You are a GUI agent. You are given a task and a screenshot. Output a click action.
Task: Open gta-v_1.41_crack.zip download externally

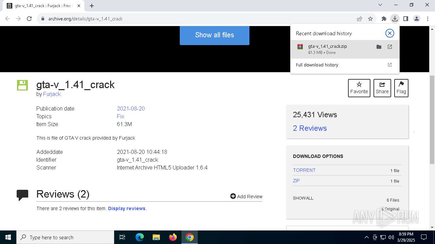(390, 47)
